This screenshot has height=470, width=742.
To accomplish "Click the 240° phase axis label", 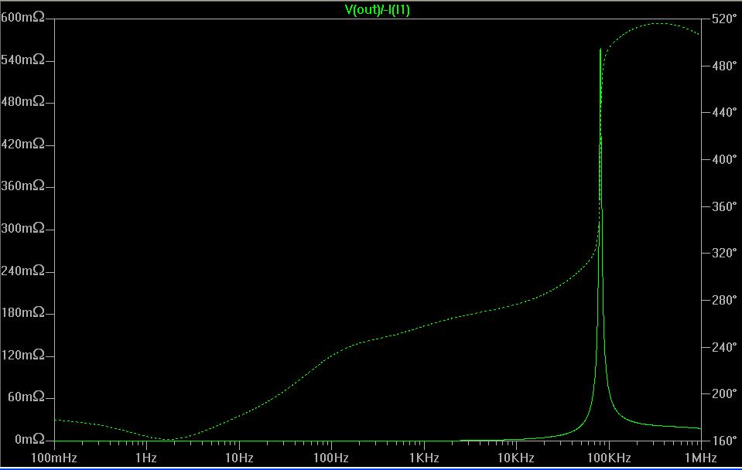I will pos(724,347).
